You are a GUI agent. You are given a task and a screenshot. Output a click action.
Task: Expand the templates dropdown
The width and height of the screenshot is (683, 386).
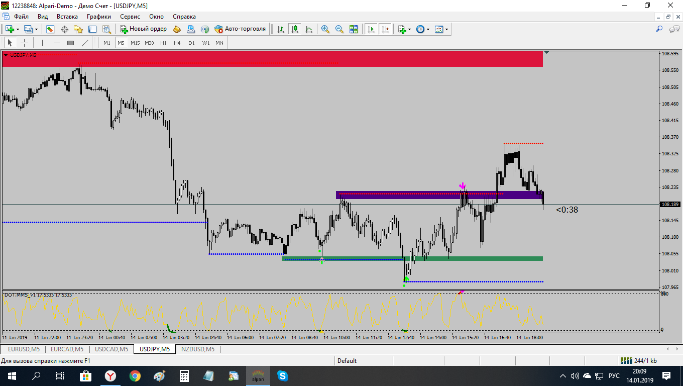coord(446,29)
